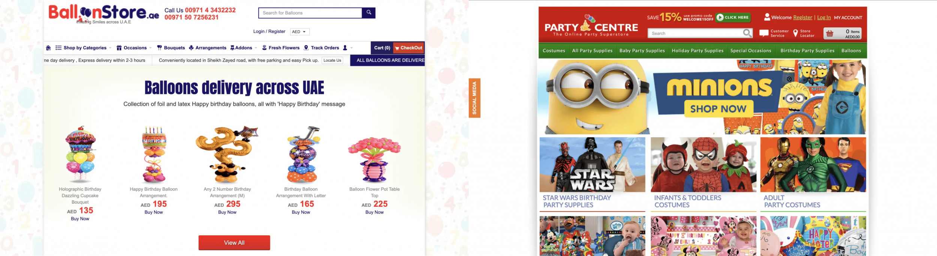Click the user account icon in navbar

coord(345,48)
